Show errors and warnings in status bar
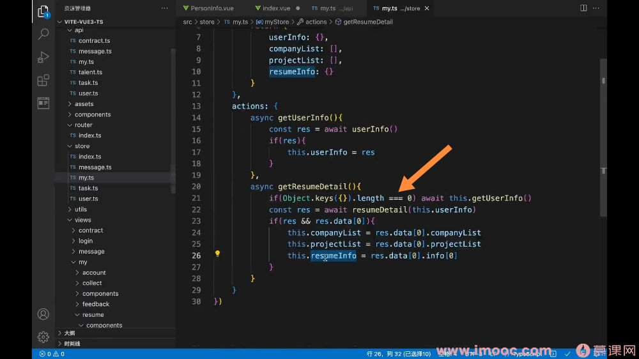The width and height of the screenshot is (639, 359). click(52, 354)
